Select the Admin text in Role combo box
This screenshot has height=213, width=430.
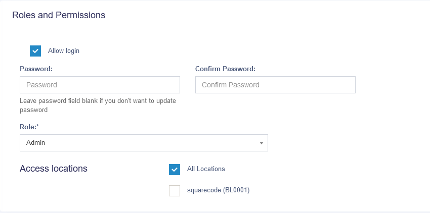pyautogui.click(x=36, y=143)
